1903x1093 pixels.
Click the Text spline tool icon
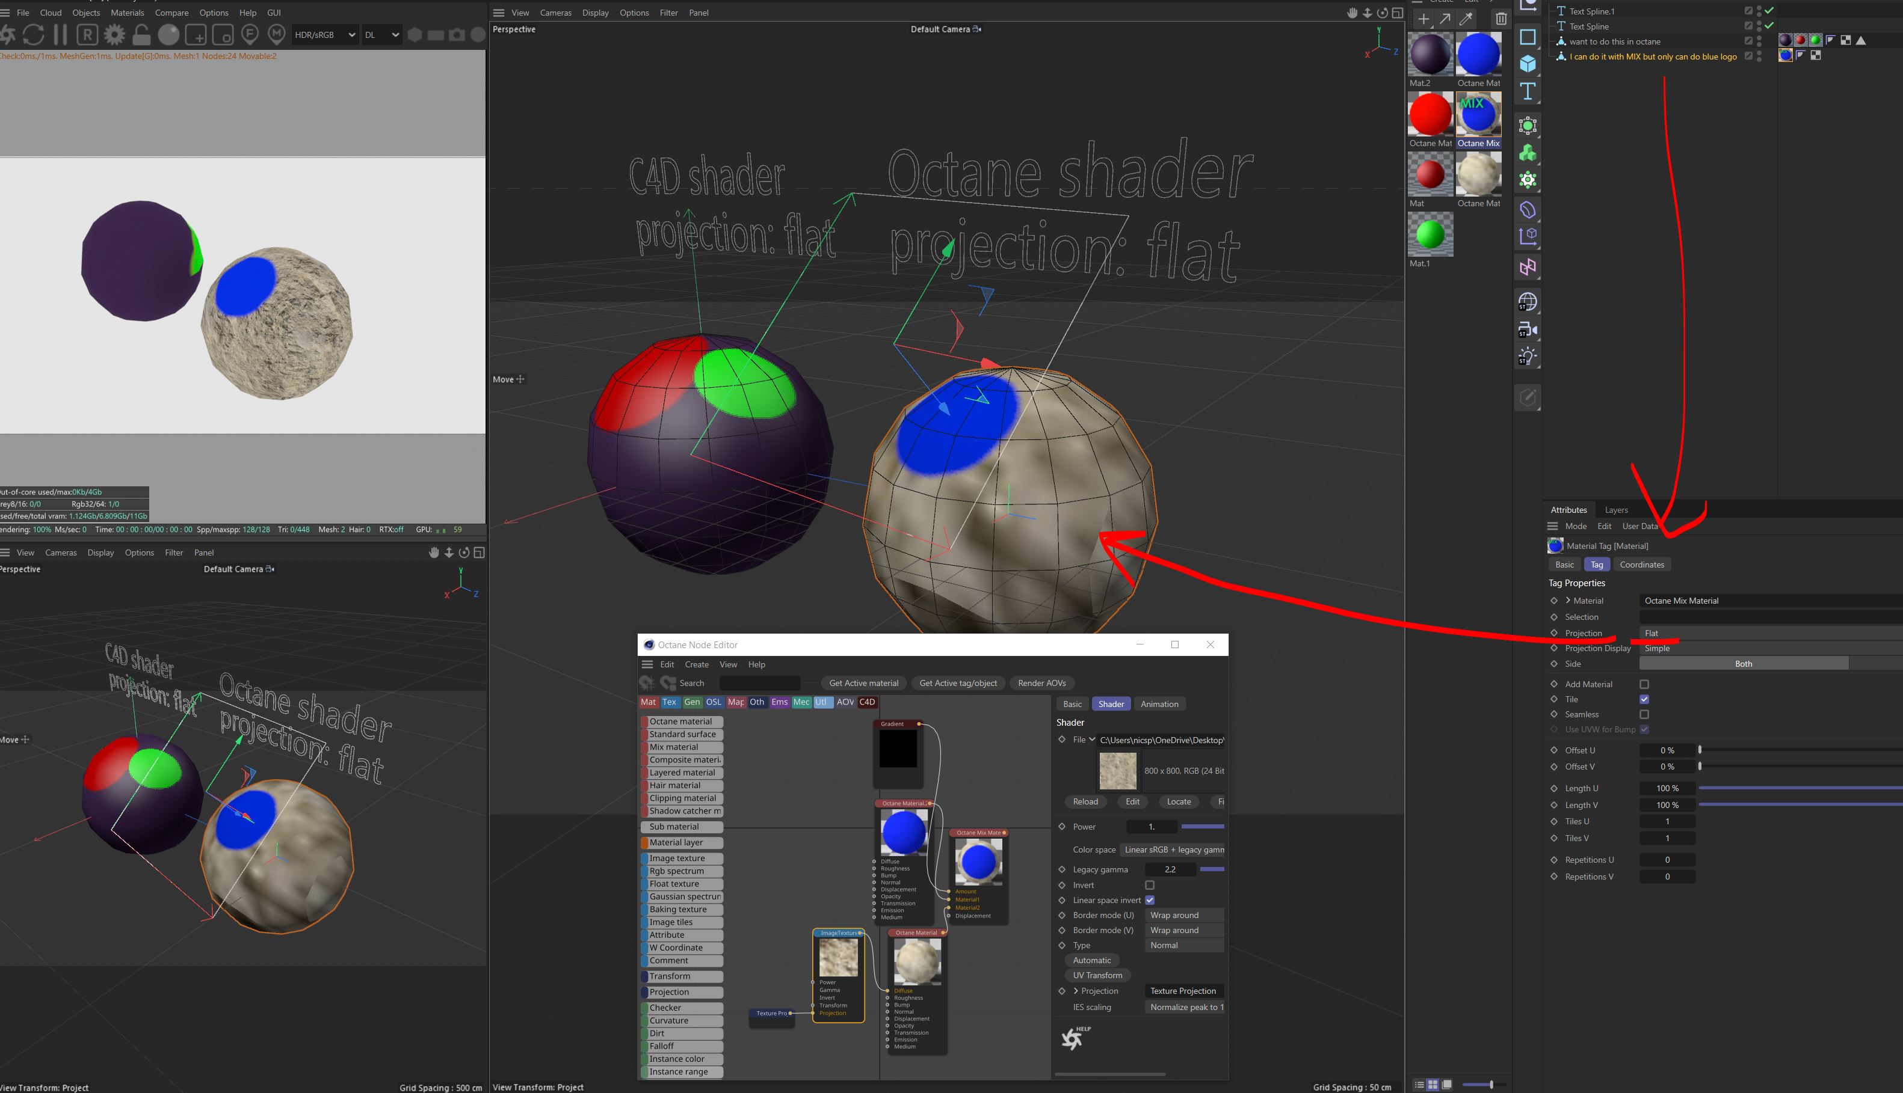(1528, 91)
